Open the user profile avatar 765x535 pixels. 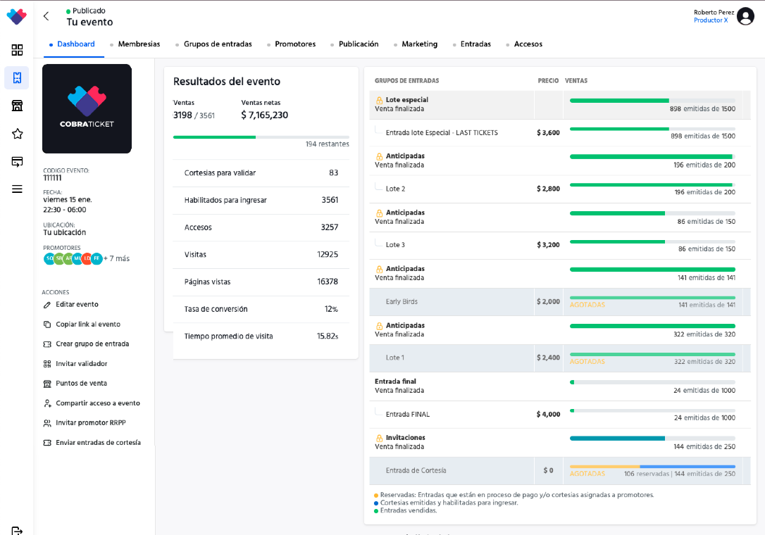tap(745, 16)
